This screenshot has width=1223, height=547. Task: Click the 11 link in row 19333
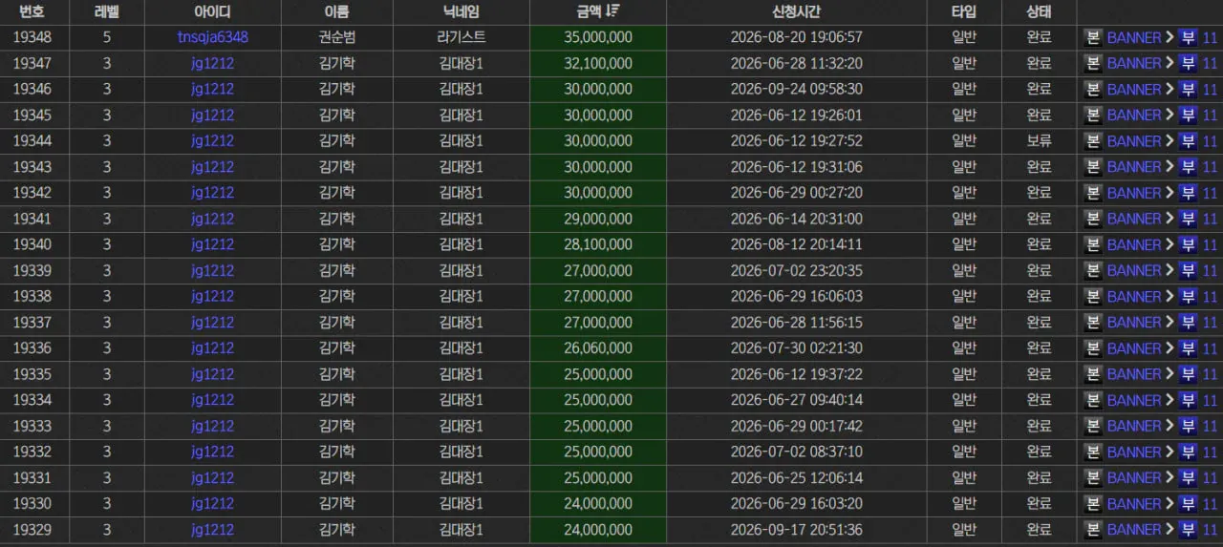click(1210, 426)
